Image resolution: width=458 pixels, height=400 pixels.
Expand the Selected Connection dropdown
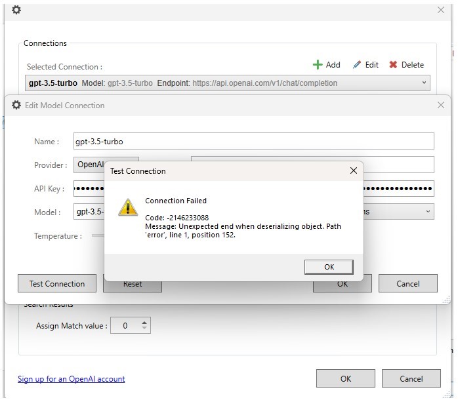coord(425,83)
